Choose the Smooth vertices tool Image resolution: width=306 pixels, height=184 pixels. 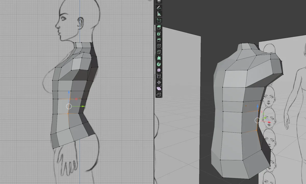point(159,70)
